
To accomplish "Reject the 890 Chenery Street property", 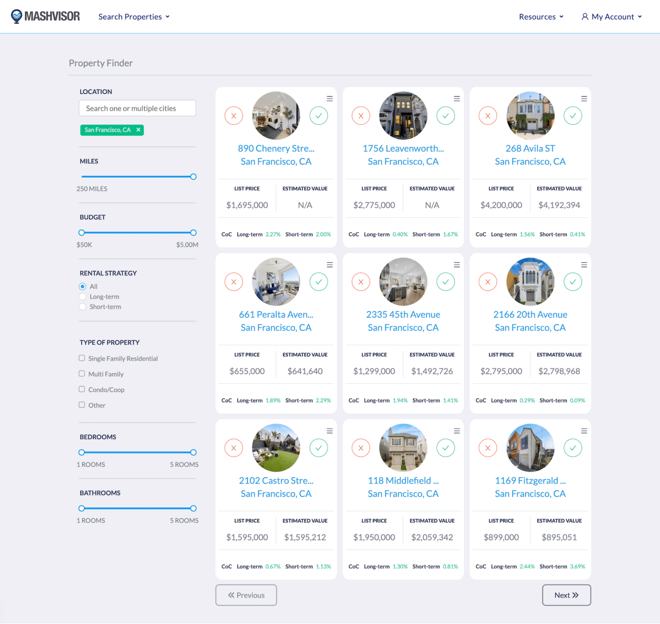I will point(233,115).
